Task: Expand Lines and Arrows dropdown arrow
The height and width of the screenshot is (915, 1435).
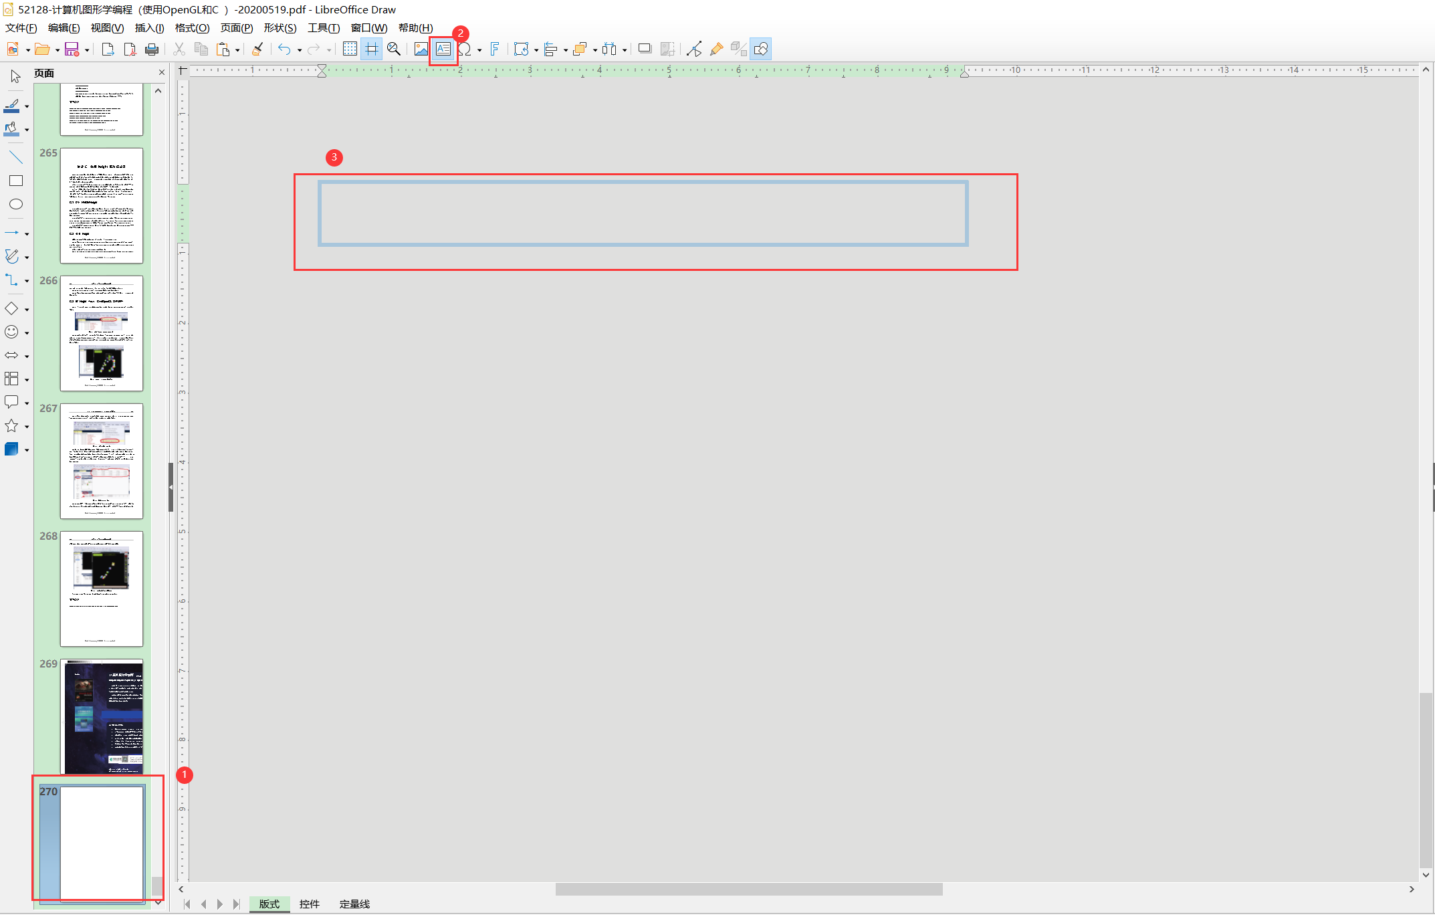Action: (x=27, y=233)
